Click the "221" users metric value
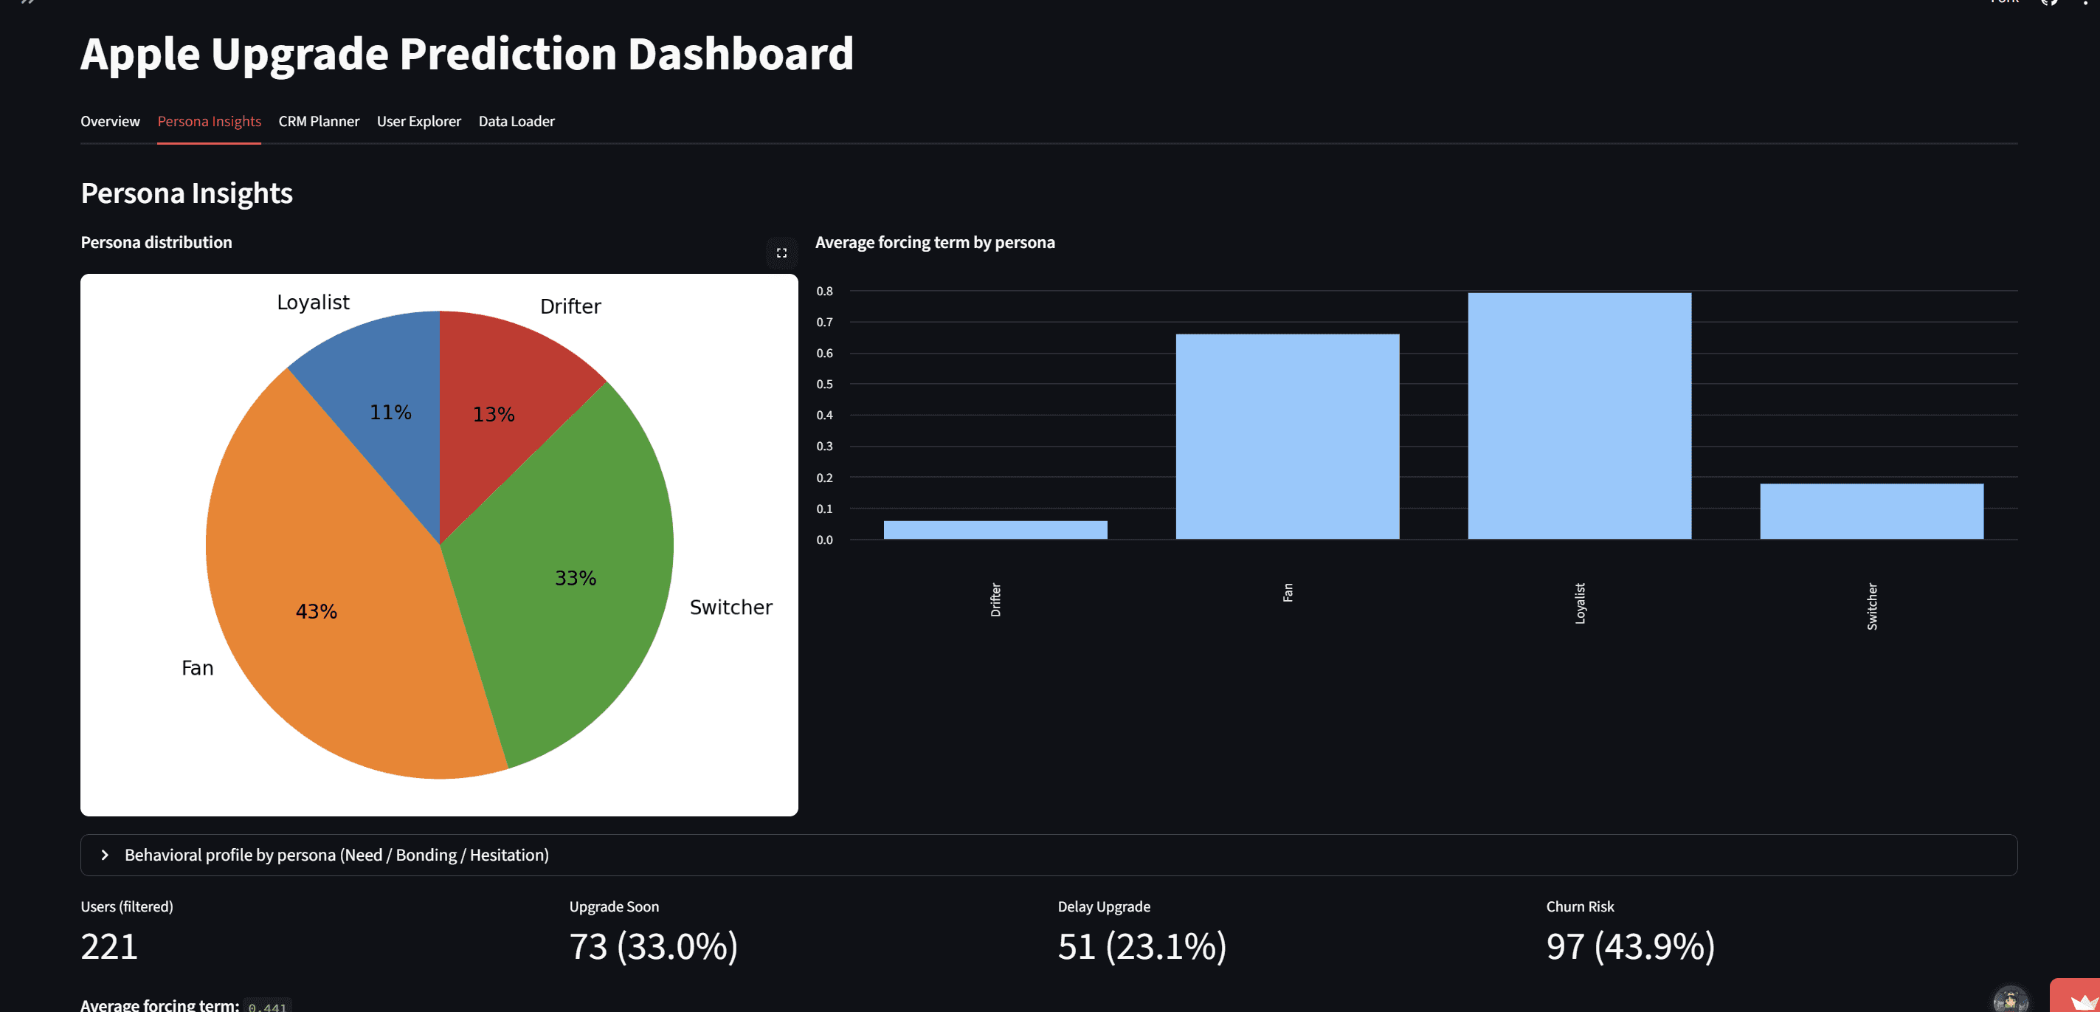Image resolution: width=2100 pixels, height=1012 pixels. tap(109, 947)
